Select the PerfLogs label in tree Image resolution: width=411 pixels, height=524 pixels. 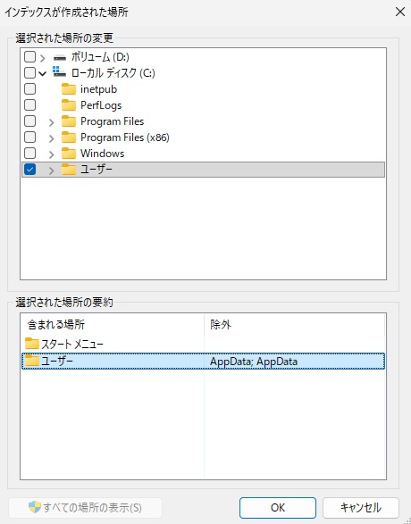pos(101,105)
